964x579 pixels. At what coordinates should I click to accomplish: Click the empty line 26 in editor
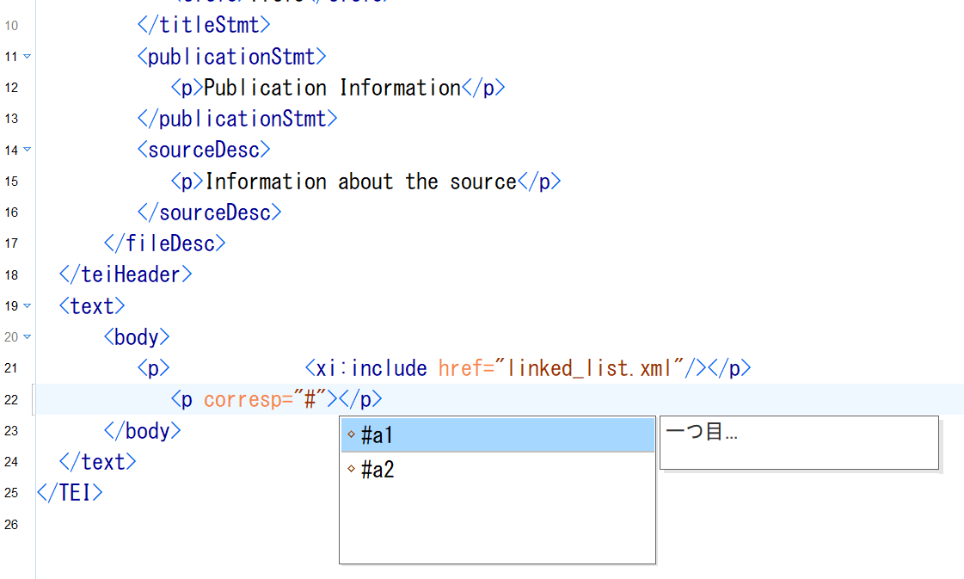coord(344,524)
